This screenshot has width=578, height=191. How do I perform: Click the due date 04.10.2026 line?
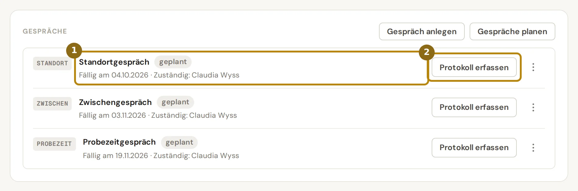pos(159,75)
